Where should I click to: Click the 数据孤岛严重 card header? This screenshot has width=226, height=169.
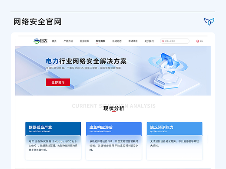click(x=53, y=129)
